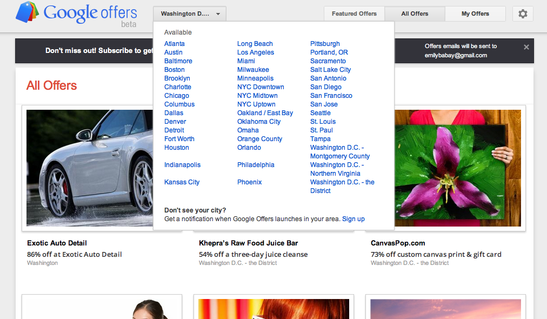The height and width of the screenshot is (319, 547).
Task: Pick Dallas from available cities
Action: (x=174, y=113)
